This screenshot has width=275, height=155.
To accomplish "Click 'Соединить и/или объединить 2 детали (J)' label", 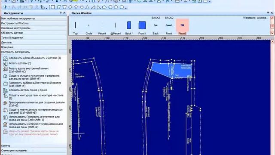I will pyautogui.click(x=35, y=58).
